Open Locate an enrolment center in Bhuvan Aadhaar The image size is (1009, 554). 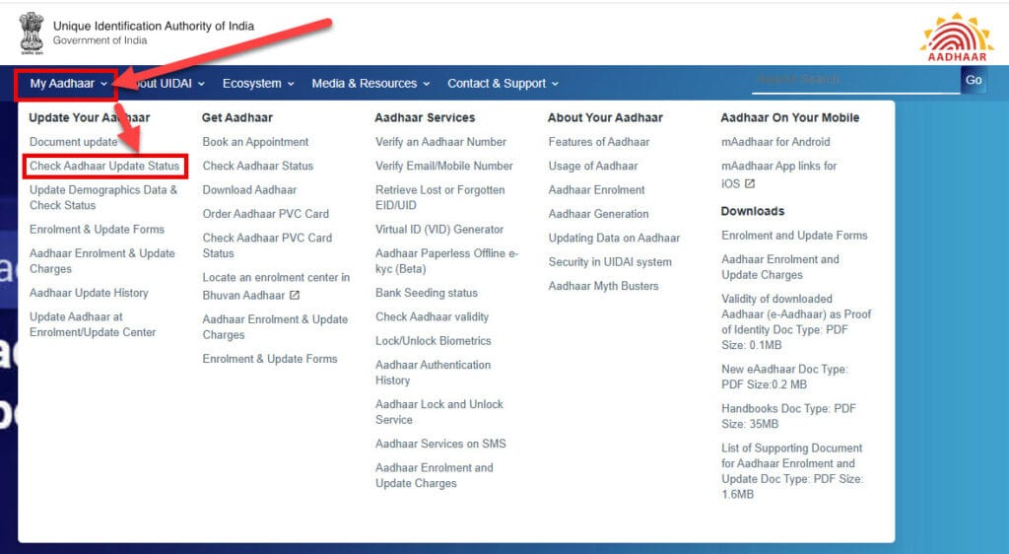pyautogui.click(x=276, y=286)
